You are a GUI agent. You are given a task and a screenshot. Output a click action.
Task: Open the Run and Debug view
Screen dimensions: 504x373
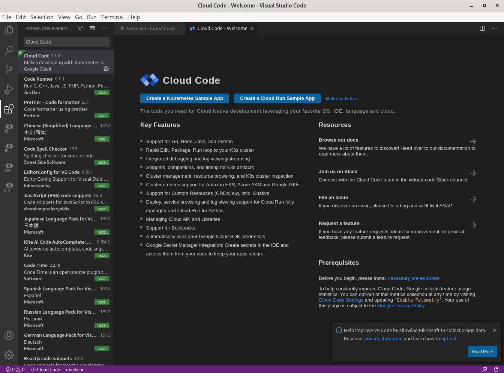tap(9, 89)
